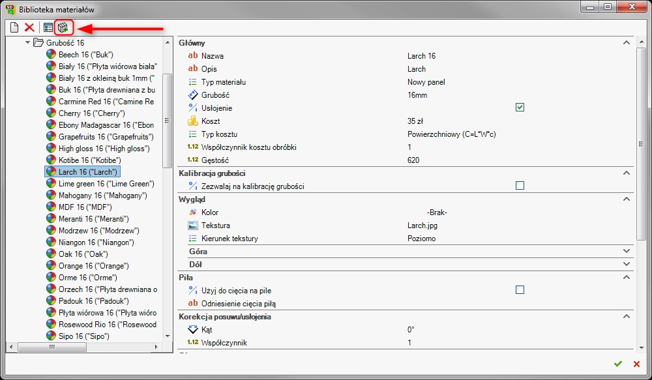Click the colored sphere icon beside Larch 16
The width and height of the screenshot is (652, 380).
coord(52,171)
